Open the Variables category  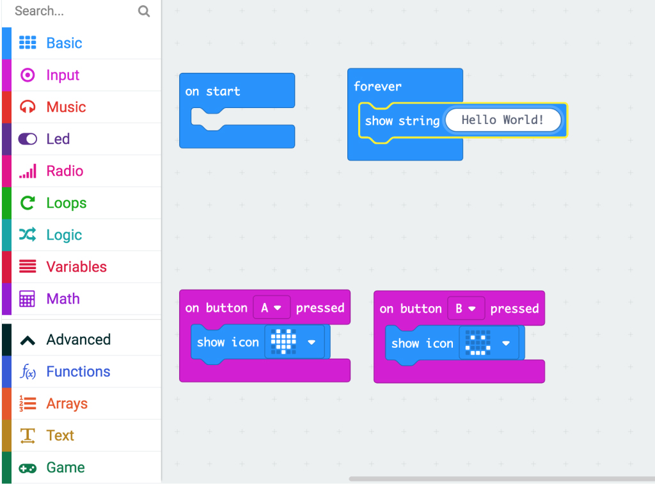point(81,267)
